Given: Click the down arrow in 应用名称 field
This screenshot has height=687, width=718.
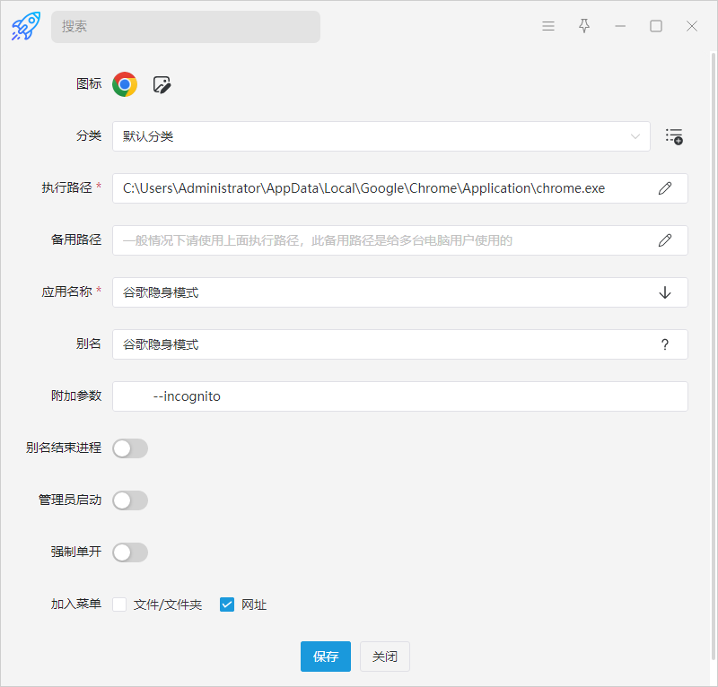Looking at the screenshot, I should [665, 292].
